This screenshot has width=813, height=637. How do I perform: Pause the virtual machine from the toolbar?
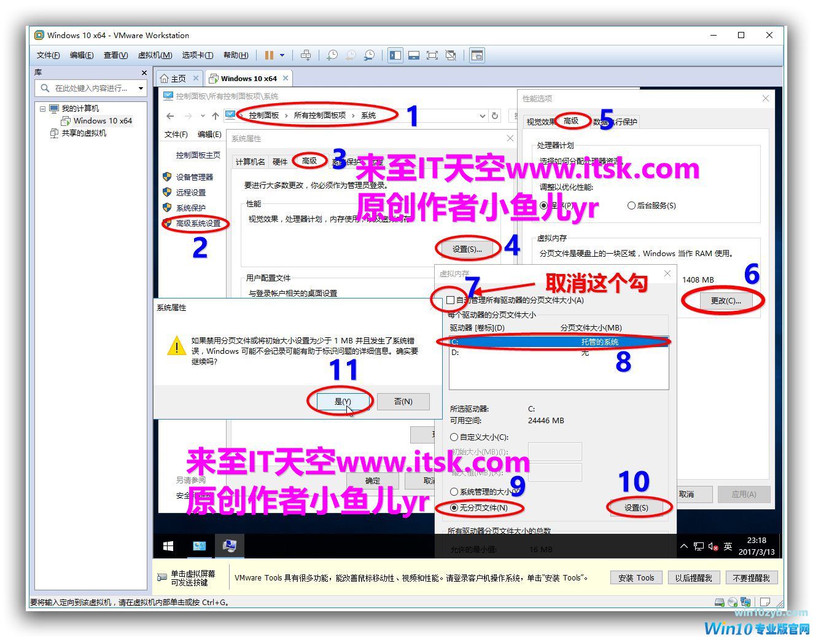click(269, 55)
